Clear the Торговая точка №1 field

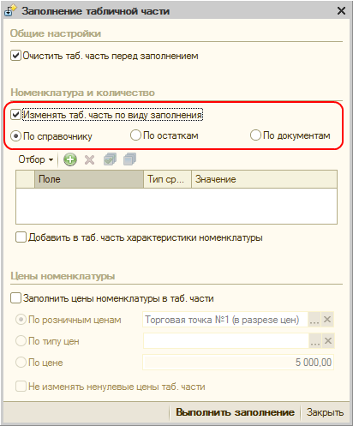[327, 320]
